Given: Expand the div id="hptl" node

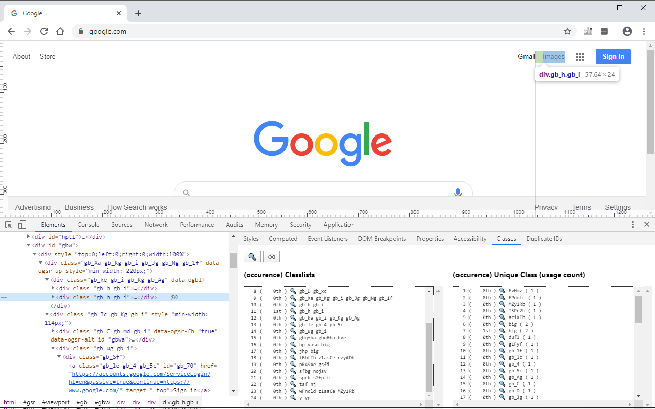Looking at the screenshot, I should 28,237.
